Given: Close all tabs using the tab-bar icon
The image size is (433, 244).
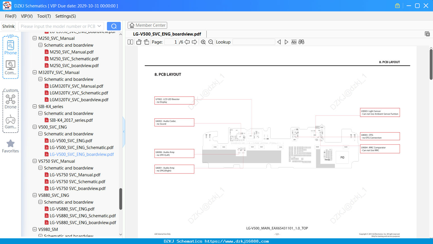Looking at the screenshot, I should coord(427,34).
